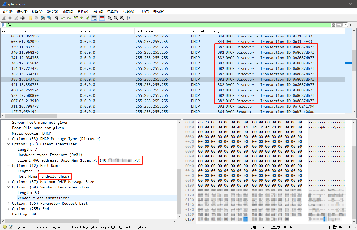Screen dimensions: 357x230
Task: Click the resize columns icon
Action: click(x=128, y=18)
